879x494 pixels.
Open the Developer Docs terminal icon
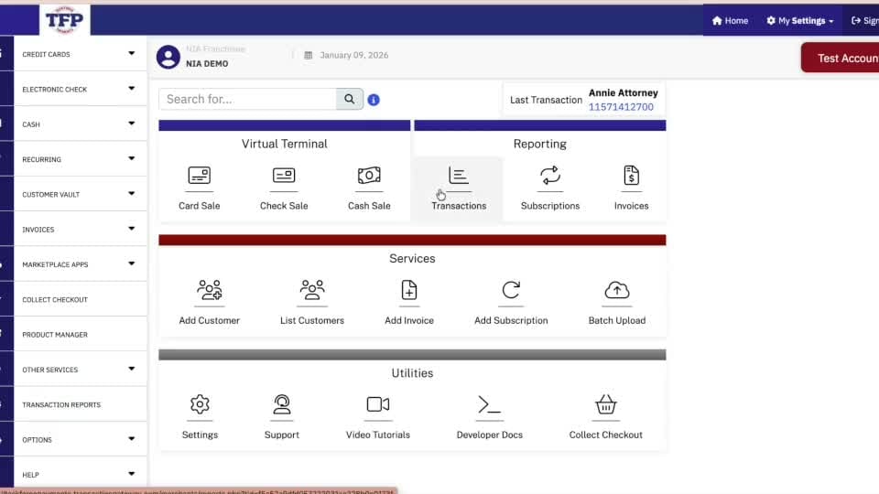click(489, 404)
